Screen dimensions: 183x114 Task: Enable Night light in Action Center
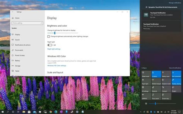click(146, 82)
